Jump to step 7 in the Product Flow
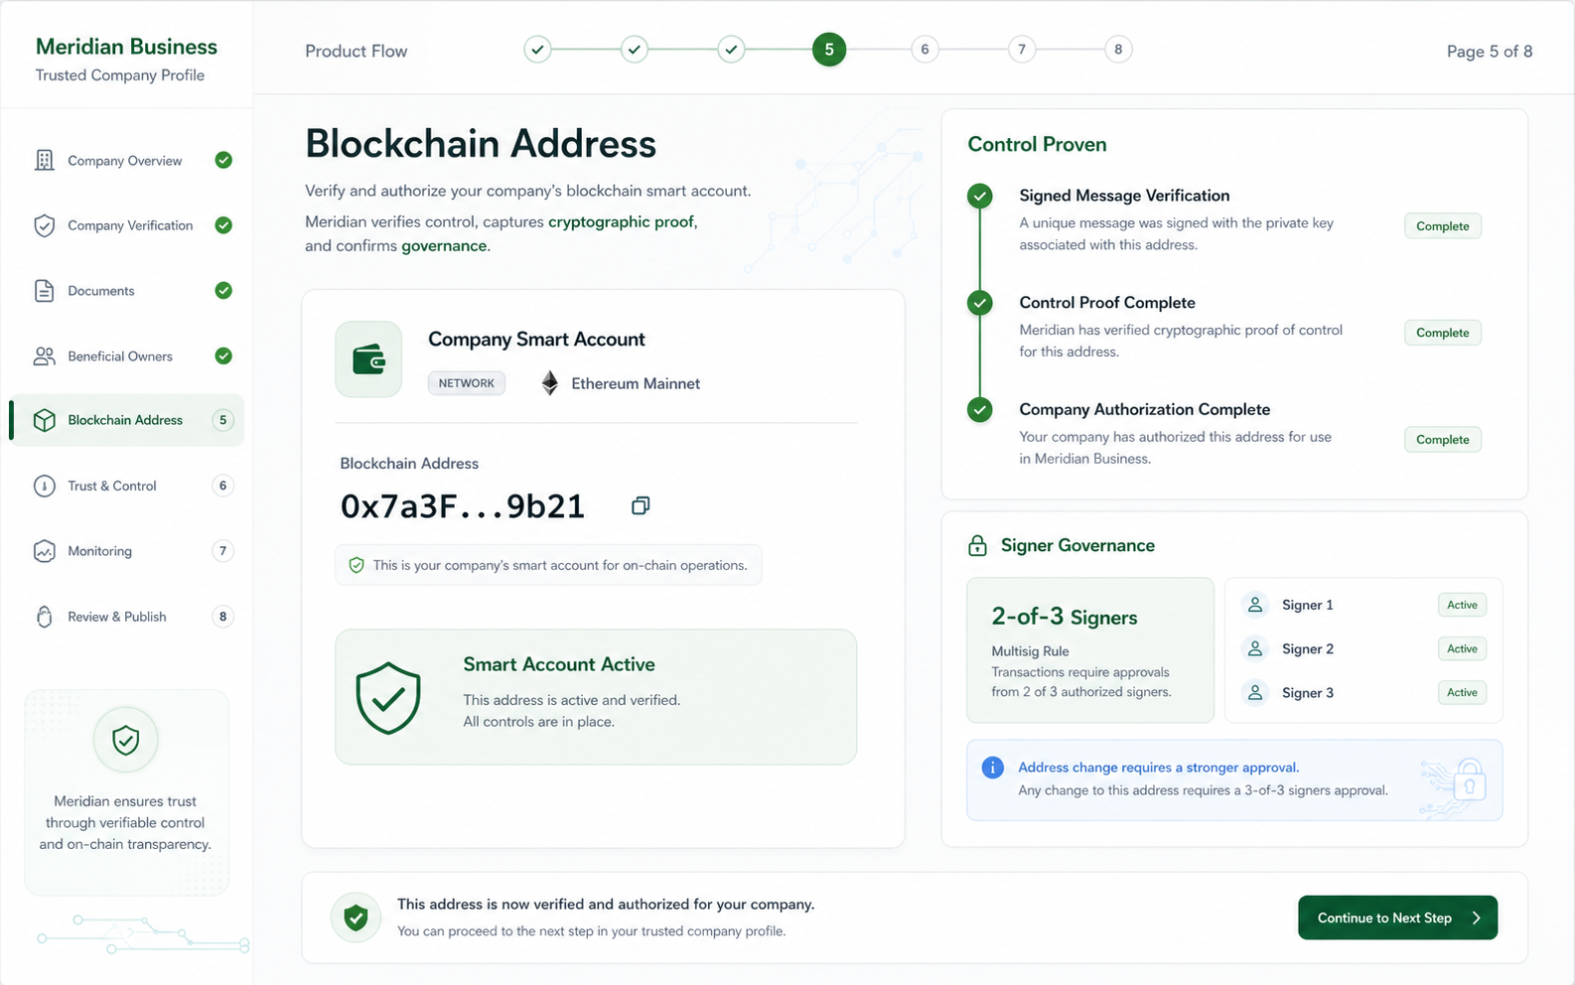This screenshot has height=985, width=1575. pyautogui.click(x=1021, y=50)
